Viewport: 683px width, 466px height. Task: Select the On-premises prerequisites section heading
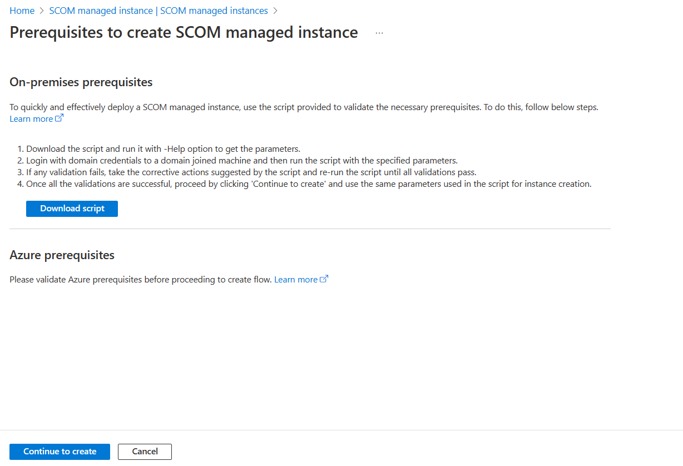80,82
